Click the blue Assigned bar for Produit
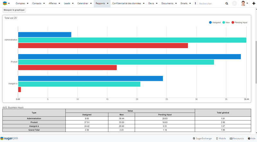The width and height of the screenshot is (257, 142). pos(129,57)
